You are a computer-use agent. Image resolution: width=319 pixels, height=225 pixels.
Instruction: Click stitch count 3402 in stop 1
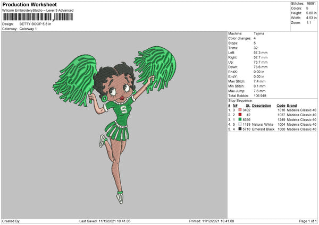click(246, 110)
